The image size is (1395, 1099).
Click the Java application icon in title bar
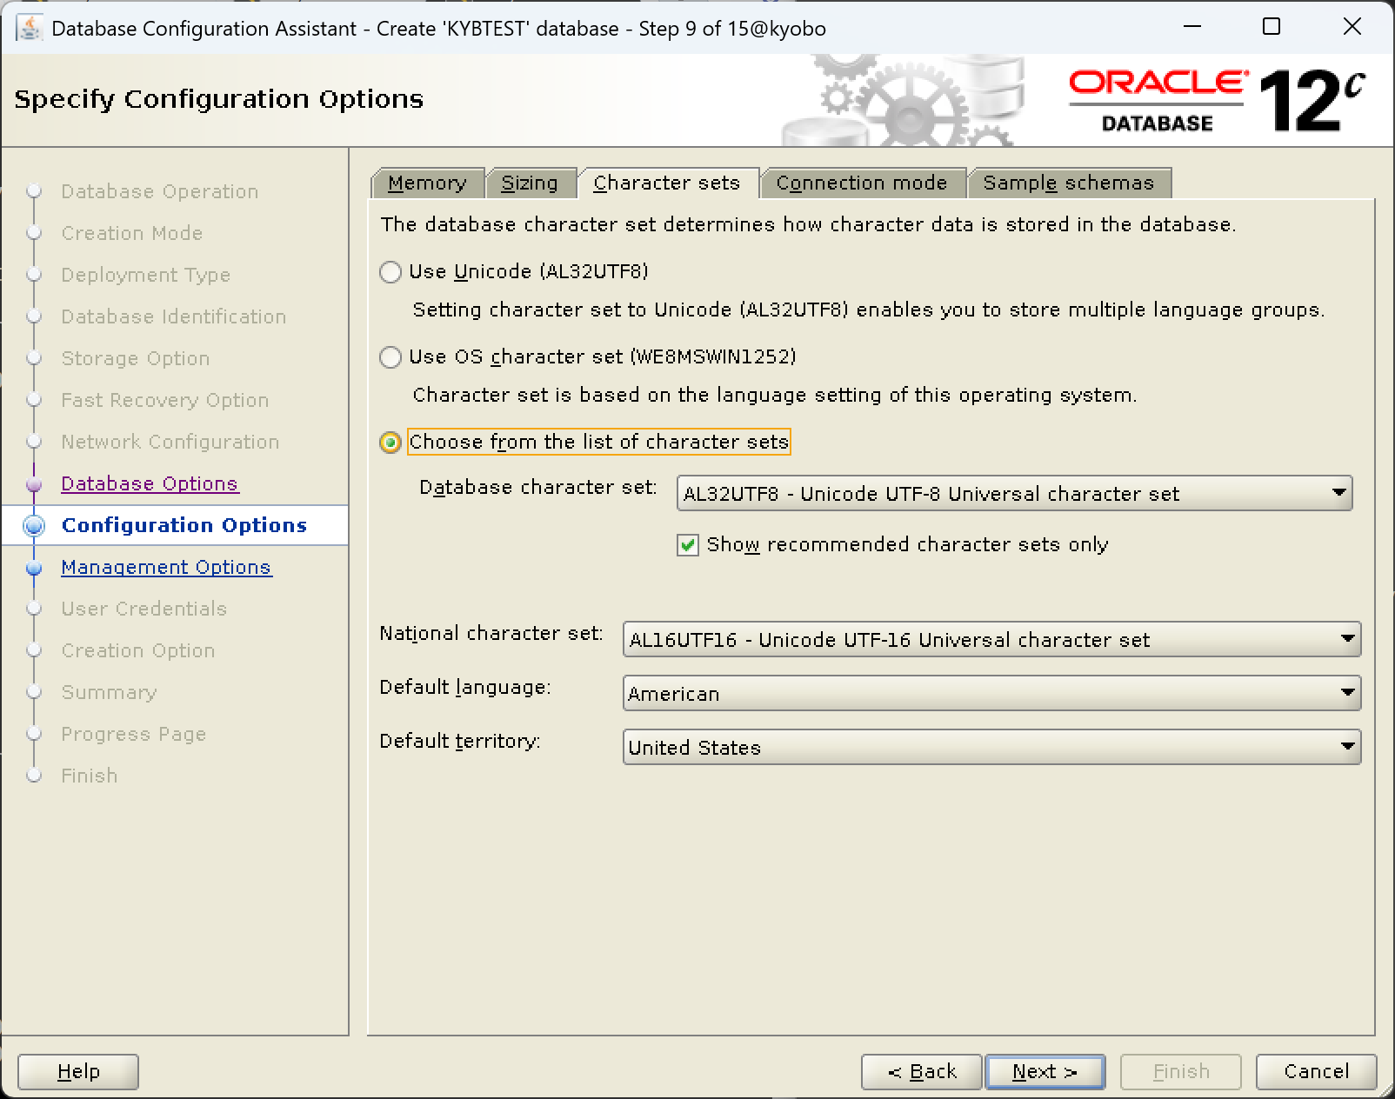pos(30,28)
